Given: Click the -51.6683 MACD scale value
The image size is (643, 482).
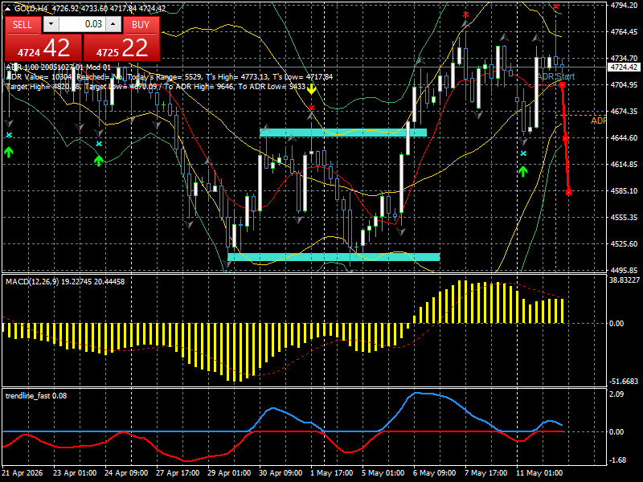Looking at the screenshot, I should pyautogui.click(x=624, y=382).
